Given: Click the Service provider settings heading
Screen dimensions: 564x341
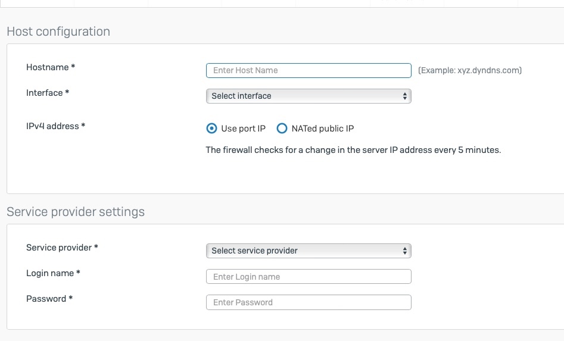Looking at the screenshot, I should point(76,212).
